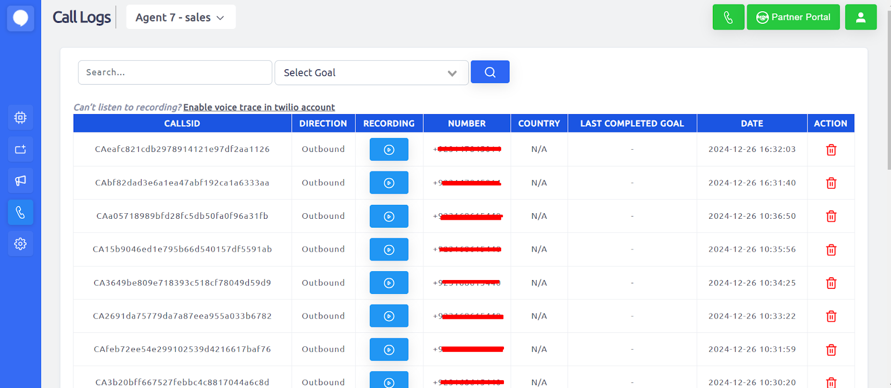The height and width of the screenshot is (388, 891).
Task: Click the add-widget icon in sidebar
Action: click(21, 149)
